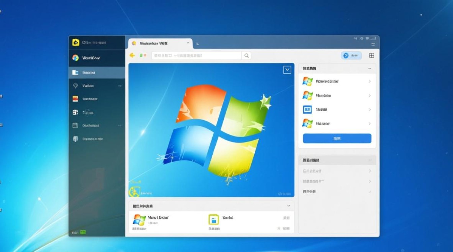Open the dropdown arrow on the wallpaper preview
Image resolution: width=453 pixels, height=252 pixels.
(287, 70)
